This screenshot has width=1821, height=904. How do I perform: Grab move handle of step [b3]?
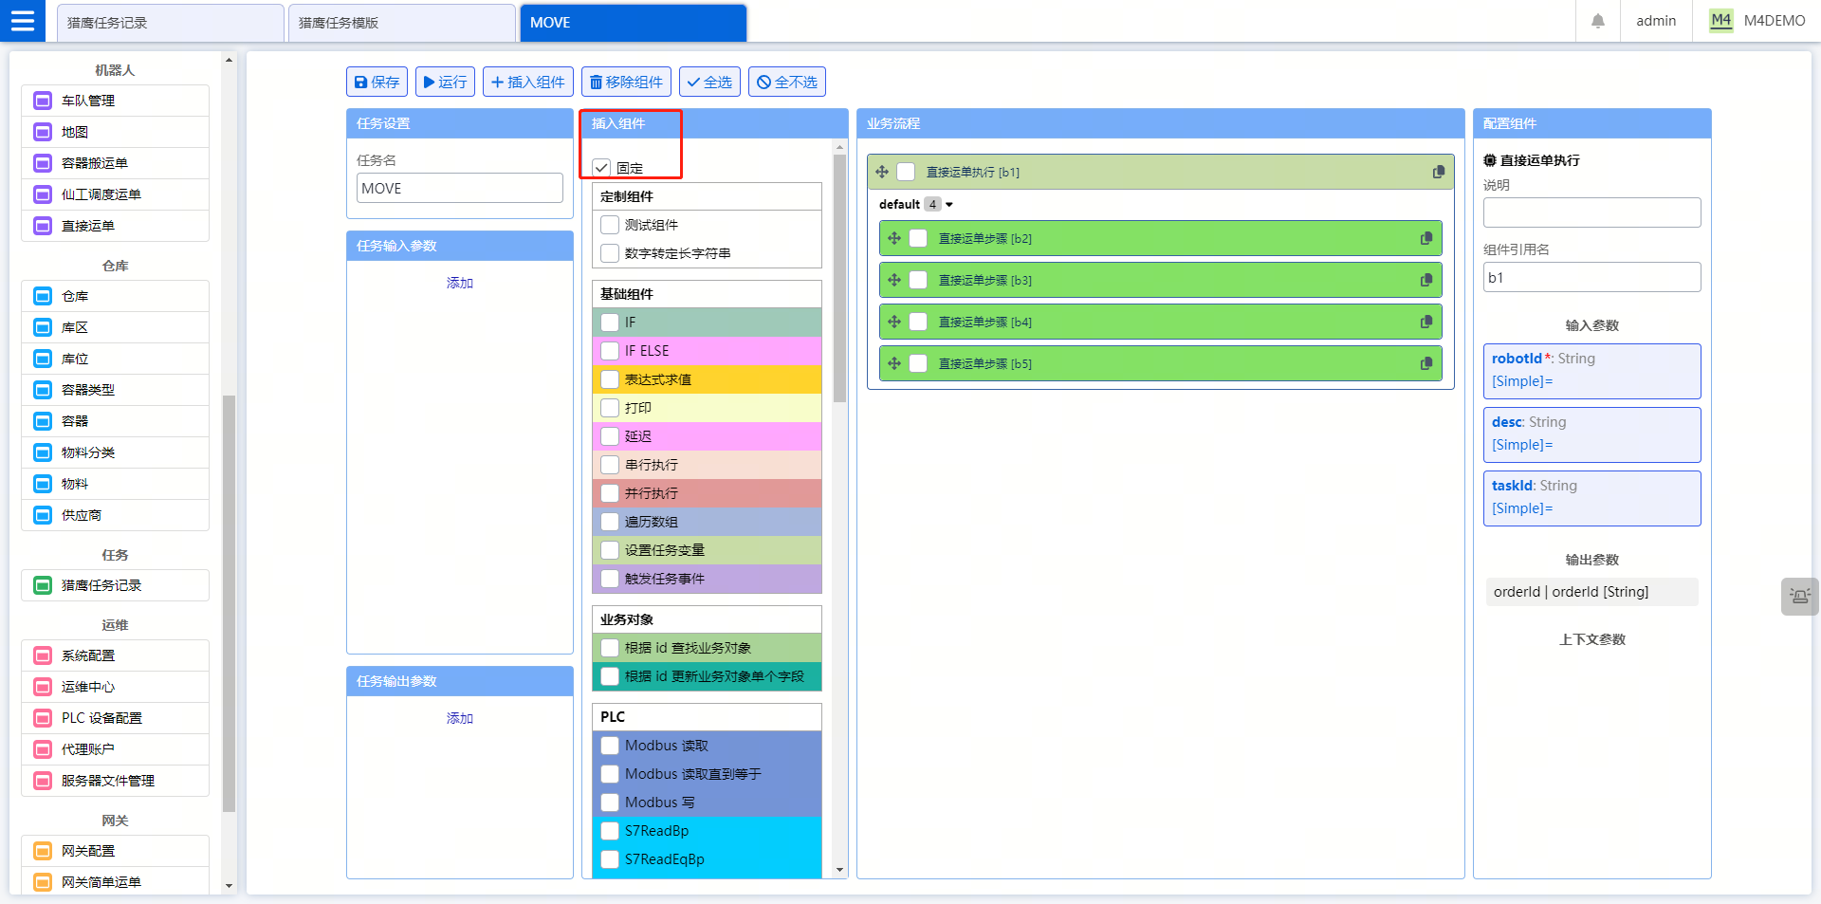click(x=894, y=280)
